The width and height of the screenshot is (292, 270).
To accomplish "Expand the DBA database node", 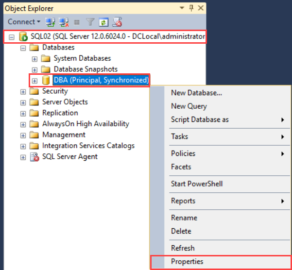I will [x=34, y=81].
